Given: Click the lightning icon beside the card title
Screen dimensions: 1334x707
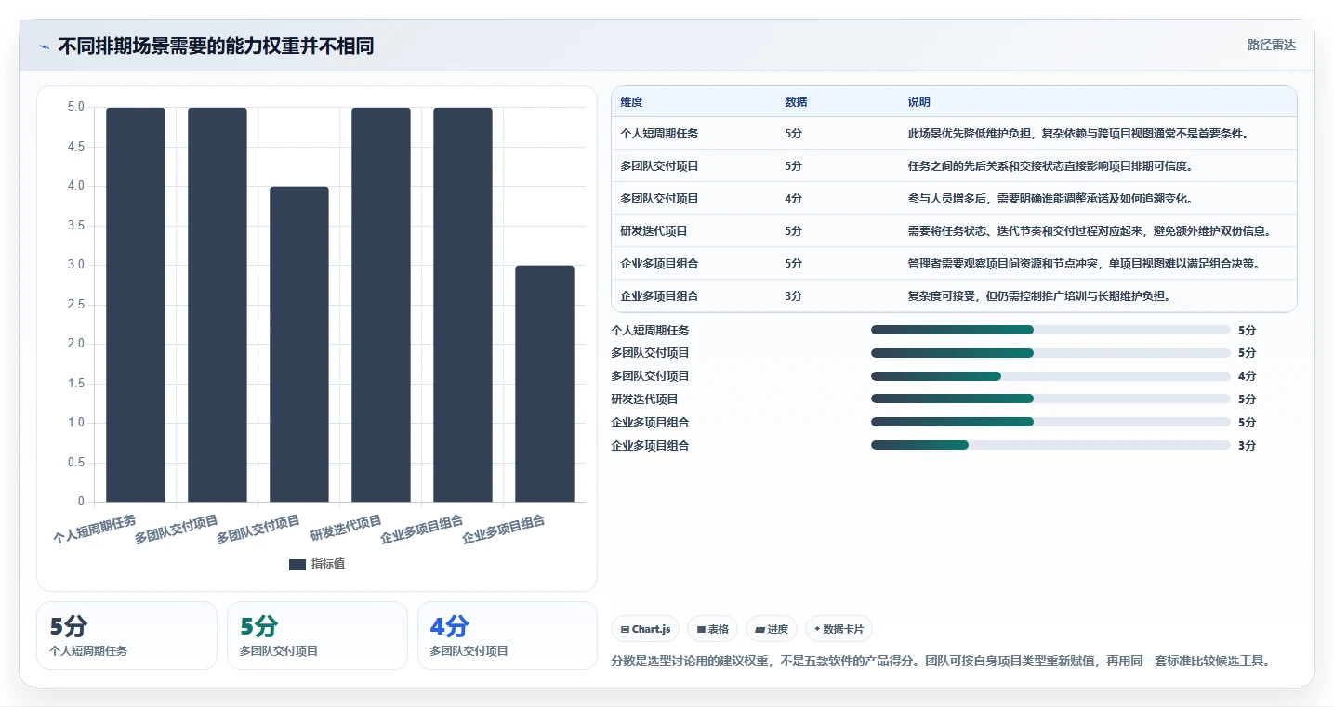Looking at the screenshot, I should point(45,46).
